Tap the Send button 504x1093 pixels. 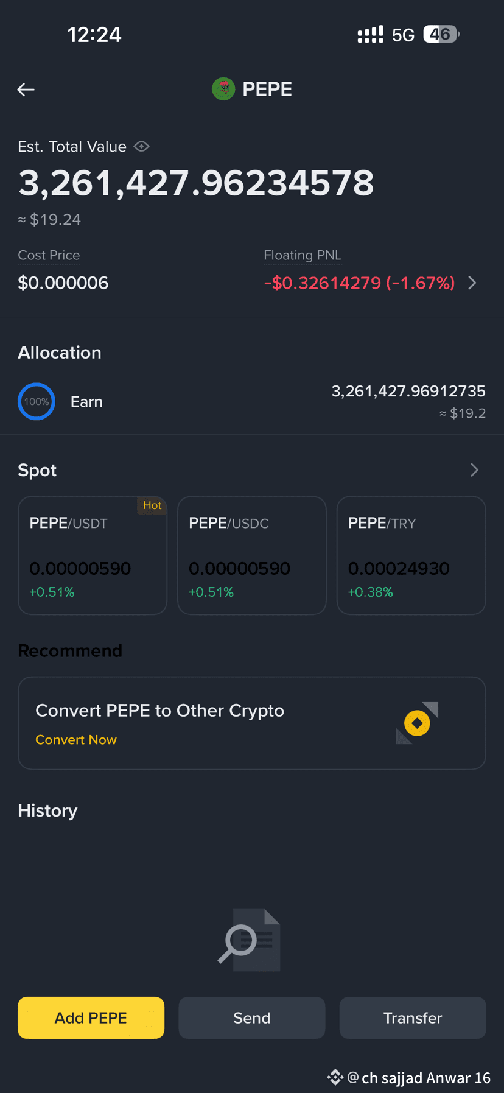(252, 1017)
